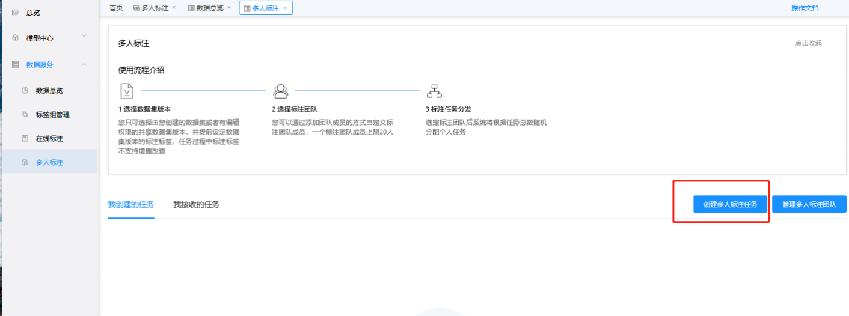The width and height of the screenshot is (849, 316).
Task: Close the highlighted 多人标注 tab
Action: 285,8
